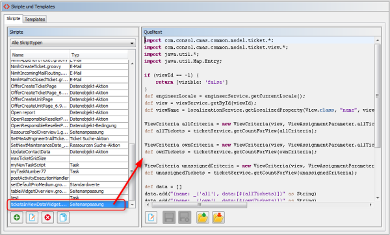Viewport: 390px width, 235px height.
Task: Sort by the Name column header
Action: coord(40,55)
